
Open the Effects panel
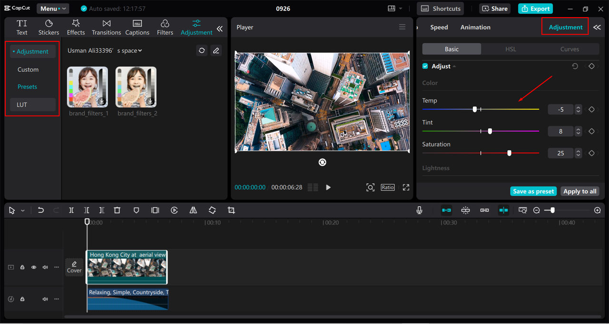click(x=76, y=28)
